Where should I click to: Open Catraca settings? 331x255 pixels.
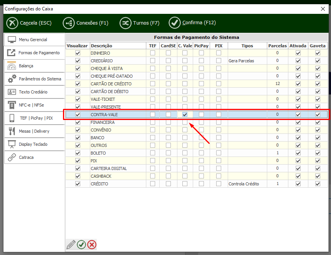(x=34, y=157)
